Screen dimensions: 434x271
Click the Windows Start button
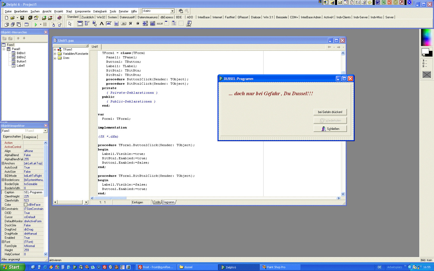[13, 267]
